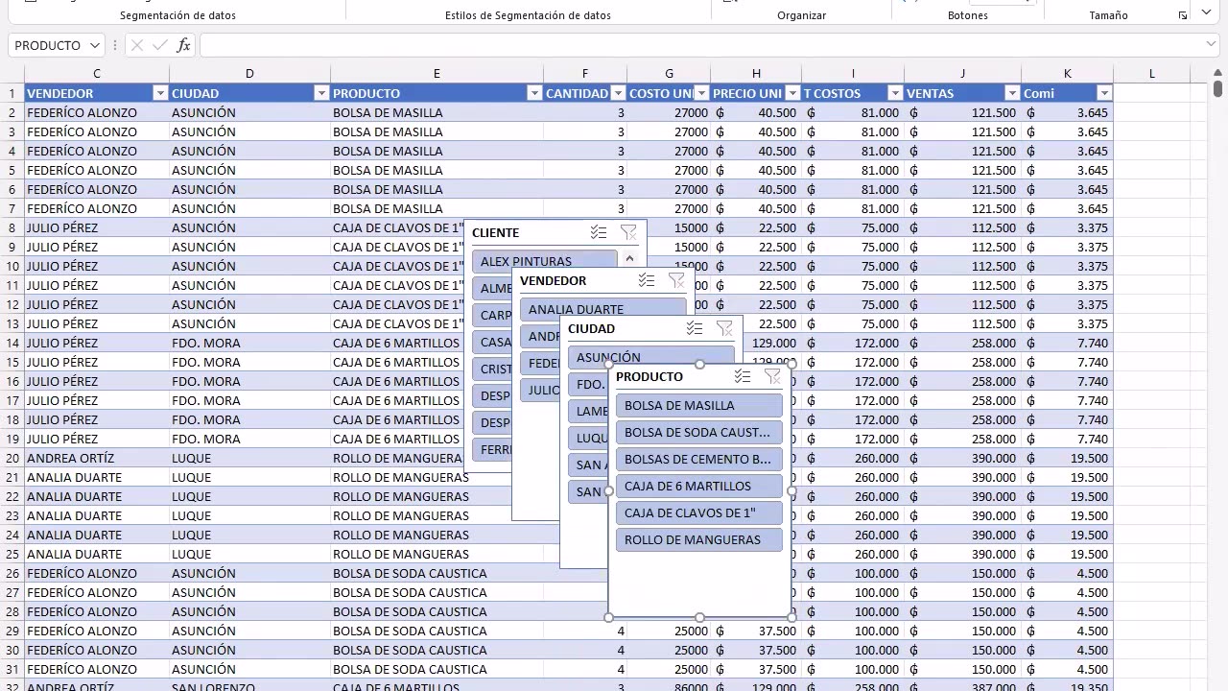Click cell ANDREA ORTÍZ in row 20
The image size is (1228, 691).
97,458
